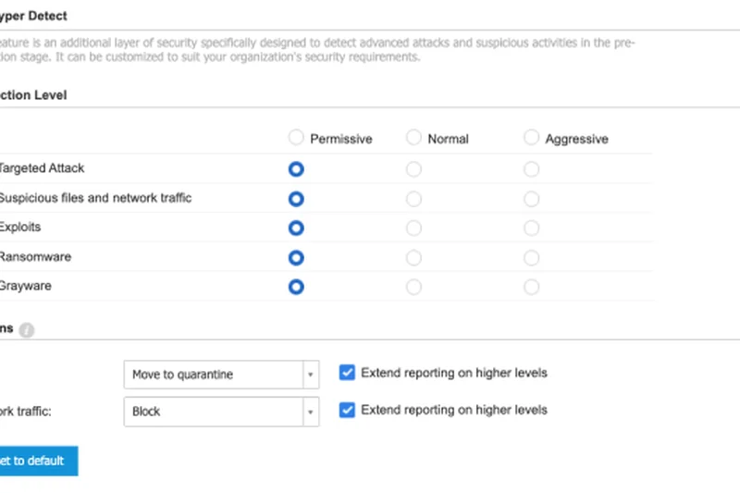Set Suspicious files and network traffic to Aggressive
This screenshot has width=740, height=493.
point(531,199)
